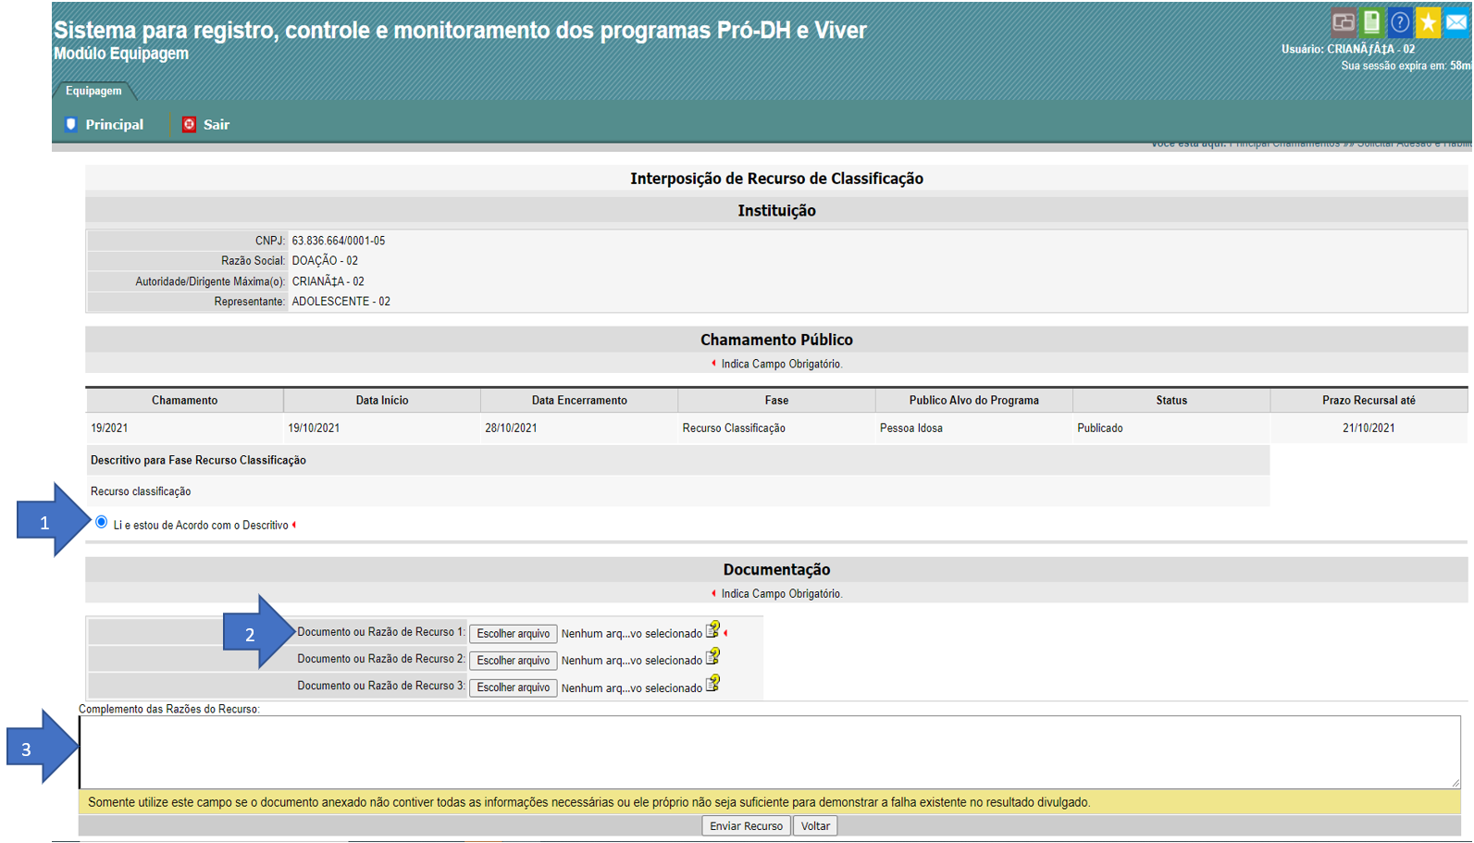Go to Principal menu item
This screenshot has height=843, width=1474.
click(x=114, y=125)
